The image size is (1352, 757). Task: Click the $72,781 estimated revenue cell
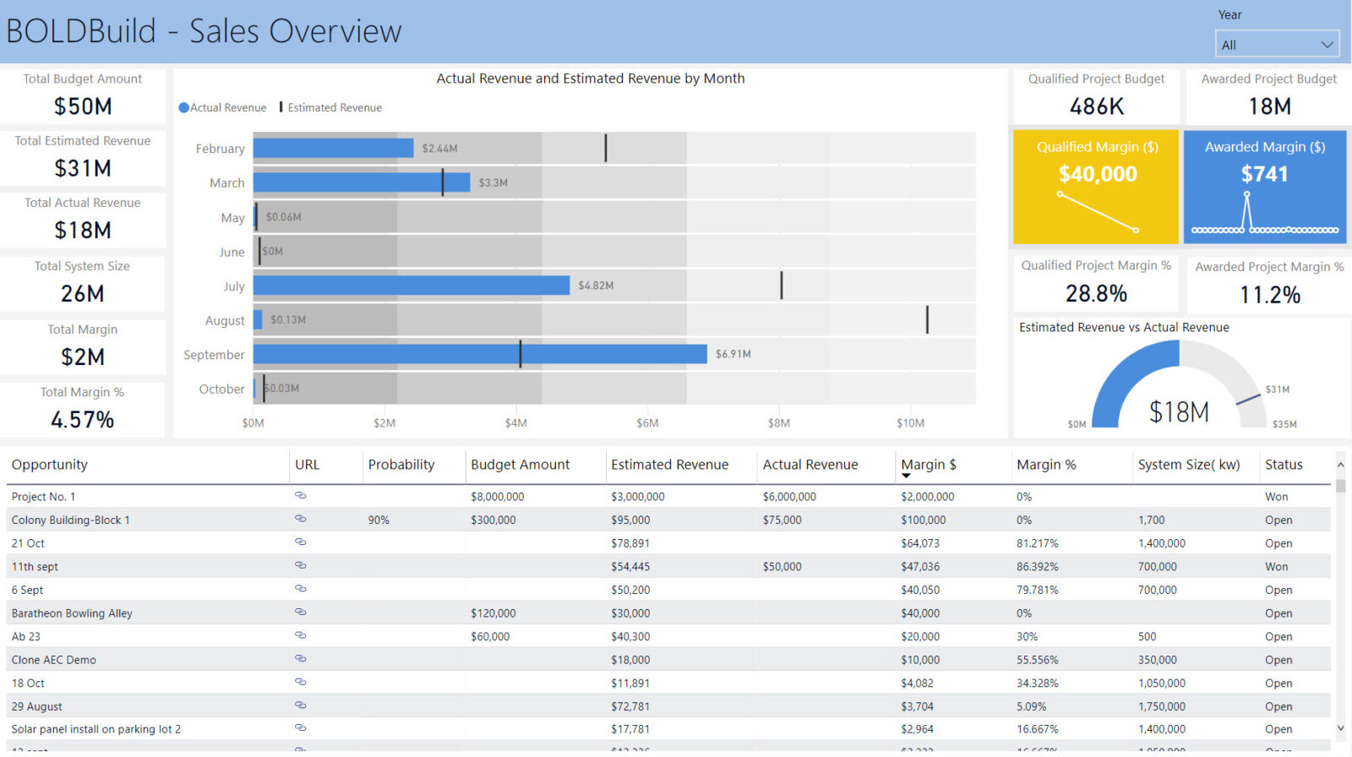[x=630, y=706]
